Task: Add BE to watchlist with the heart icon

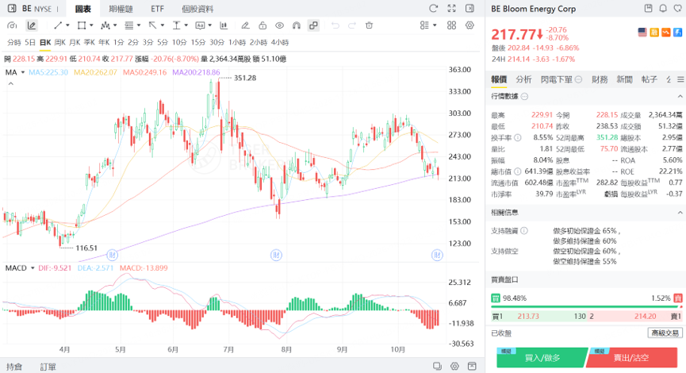Action: (x=678, y=8)
